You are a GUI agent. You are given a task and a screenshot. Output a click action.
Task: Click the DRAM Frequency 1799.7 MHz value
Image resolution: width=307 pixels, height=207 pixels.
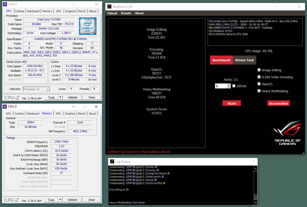pos(61,142)
